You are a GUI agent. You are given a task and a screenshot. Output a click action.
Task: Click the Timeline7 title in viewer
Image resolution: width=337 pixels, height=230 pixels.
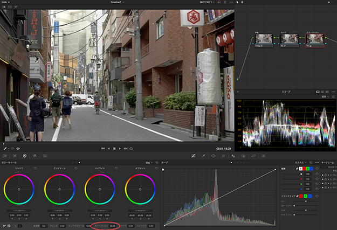pos(116,2)
